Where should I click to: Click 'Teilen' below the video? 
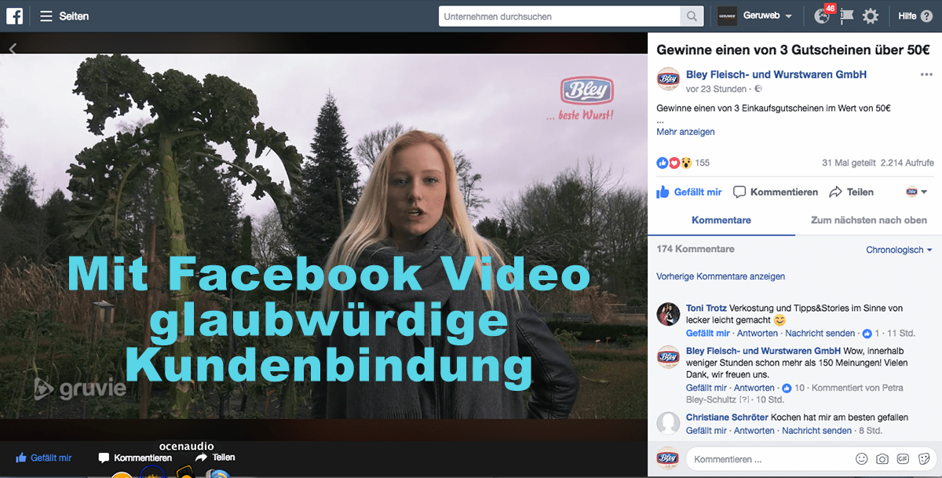click(215, 457)
